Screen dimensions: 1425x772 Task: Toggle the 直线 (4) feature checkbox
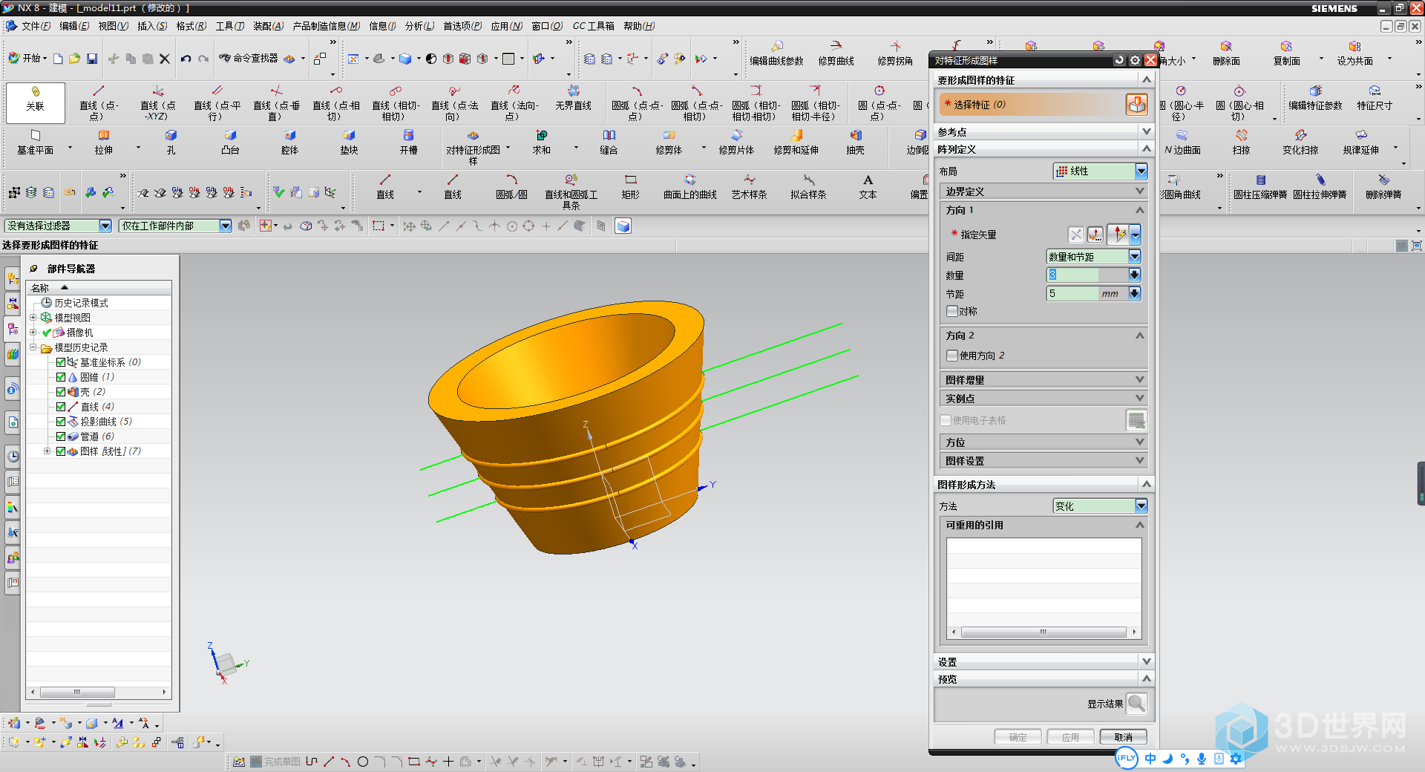(x=61, y=407)
